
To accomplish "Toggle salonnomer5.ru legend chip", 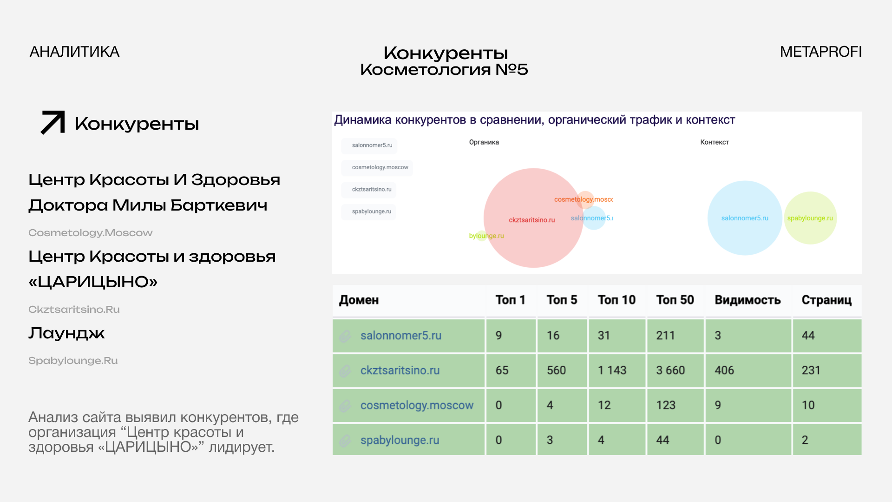I will pos(370,145).
